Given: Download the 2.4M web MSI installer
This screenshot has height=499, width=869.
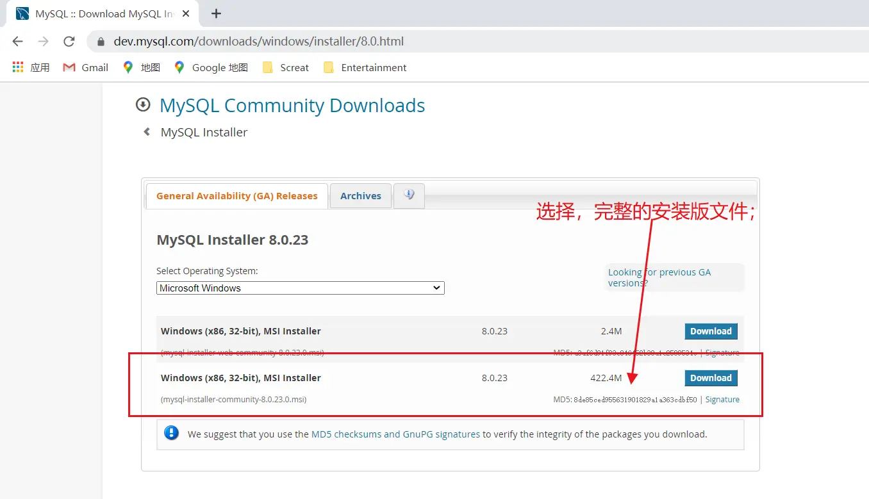Looking at the screenshot, I should (x=711, y=331).
